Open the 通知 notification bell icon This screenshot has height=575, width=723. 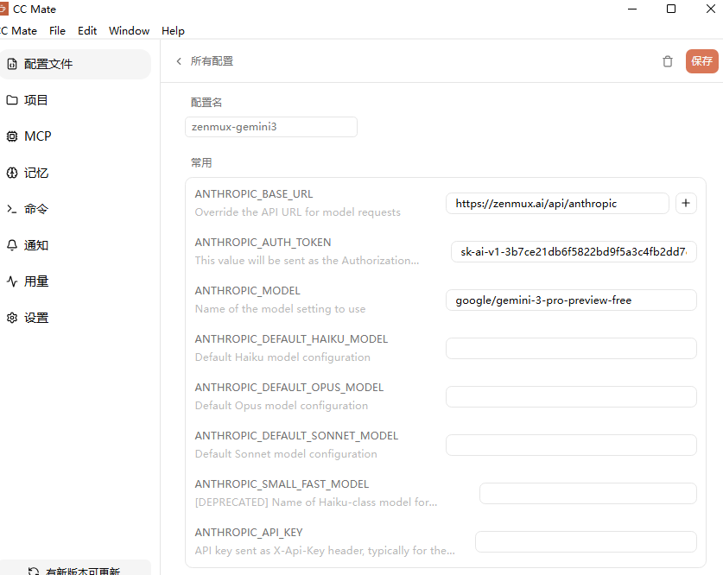pyautogui.click(x=12, y=244)
